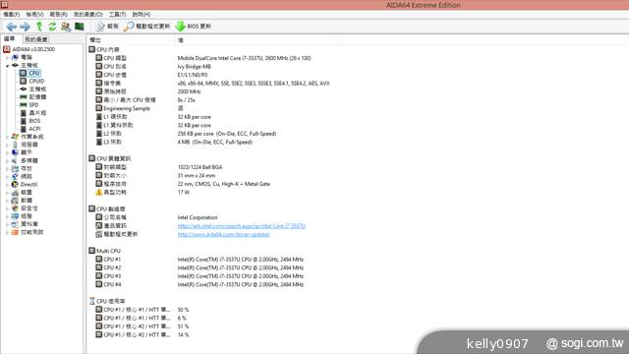Open the 檔案(F) File menu

11,15
